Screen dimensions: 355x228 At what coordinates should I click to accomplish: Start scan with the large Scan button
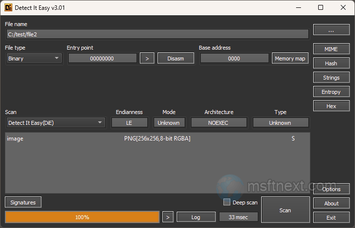(x=285, y=210)
